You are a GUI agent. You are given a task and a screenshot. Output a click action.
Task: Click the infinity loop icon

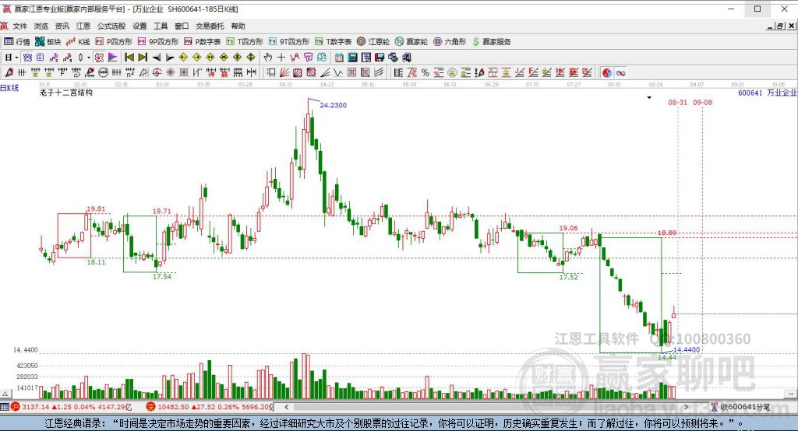click(x=620, y=72)
